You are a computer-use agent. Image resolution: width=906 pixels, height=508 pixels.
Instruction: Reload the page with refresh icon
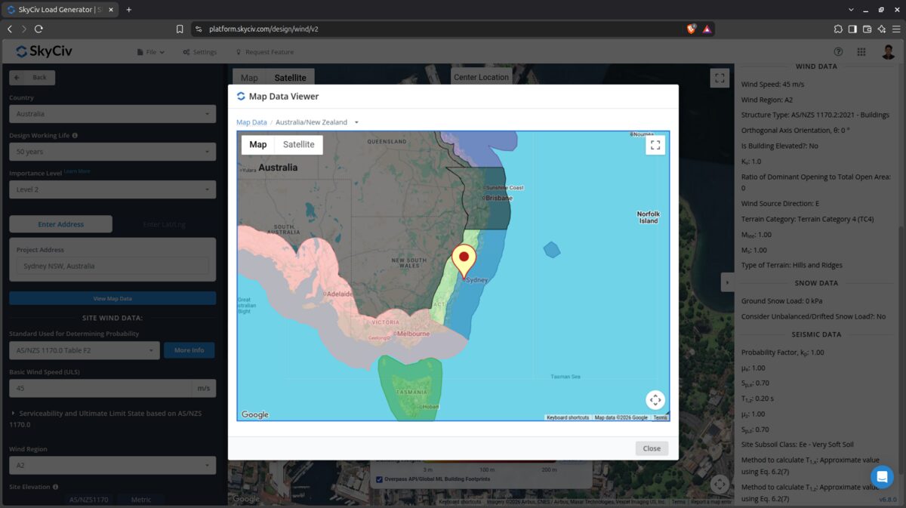[39, 29]
